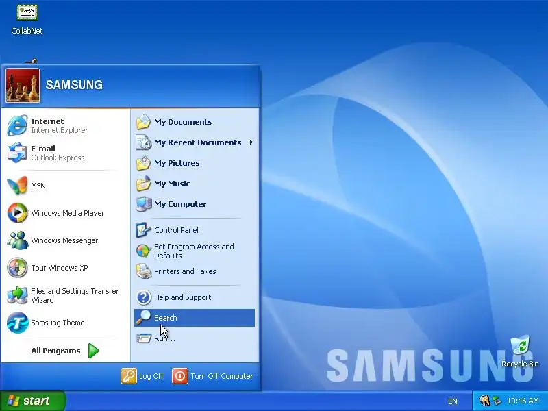Open the Run... dialog icon

click(x=143, y=338)
